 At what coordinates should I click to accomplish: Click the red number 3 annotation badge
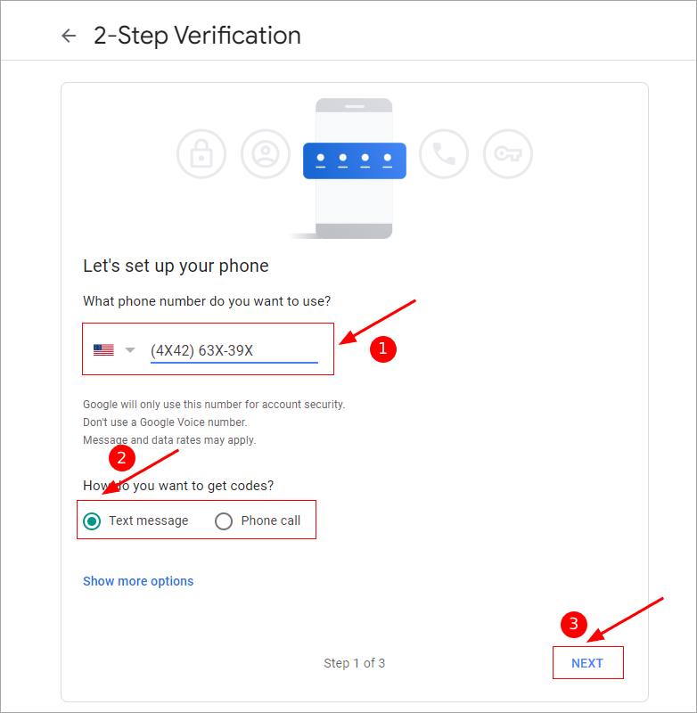(x=574, y=624)
